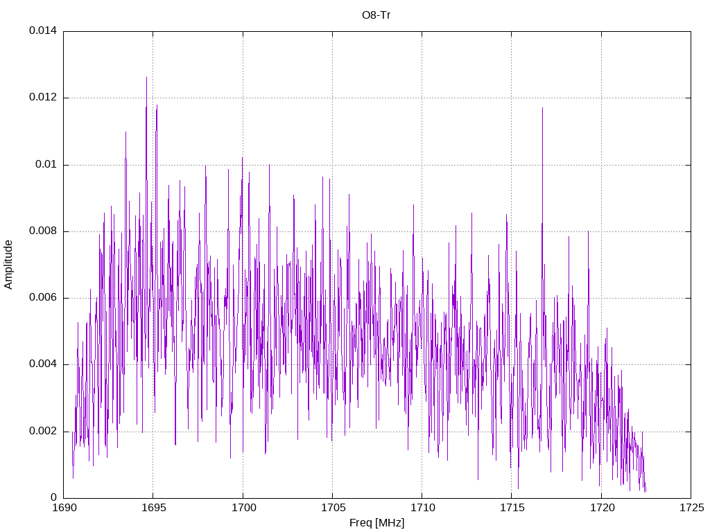Click the 0.008 y-axis tick label
The width and height of the screenshot is (710, 532).
click(43, 231)
